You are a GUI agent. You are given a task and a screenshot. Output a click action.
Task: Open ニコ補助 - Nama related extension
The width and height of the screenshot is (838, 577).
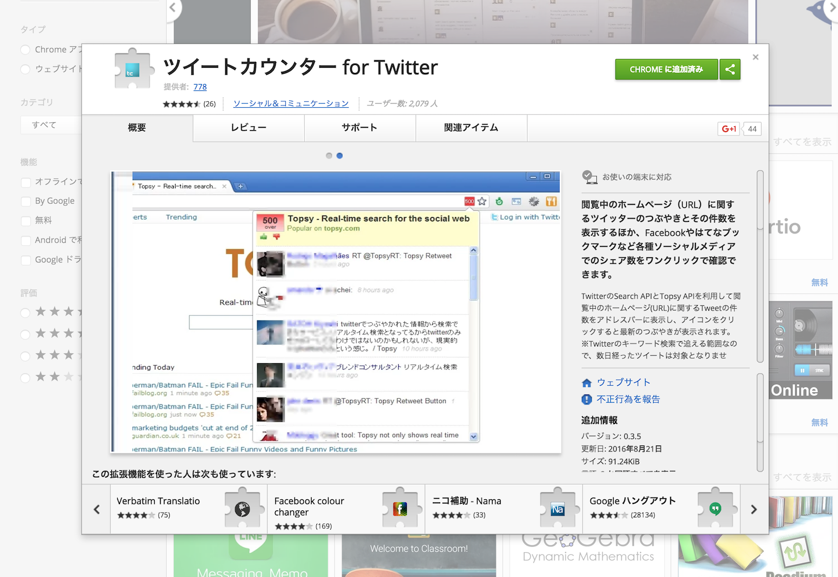click(x=504, y=509)
